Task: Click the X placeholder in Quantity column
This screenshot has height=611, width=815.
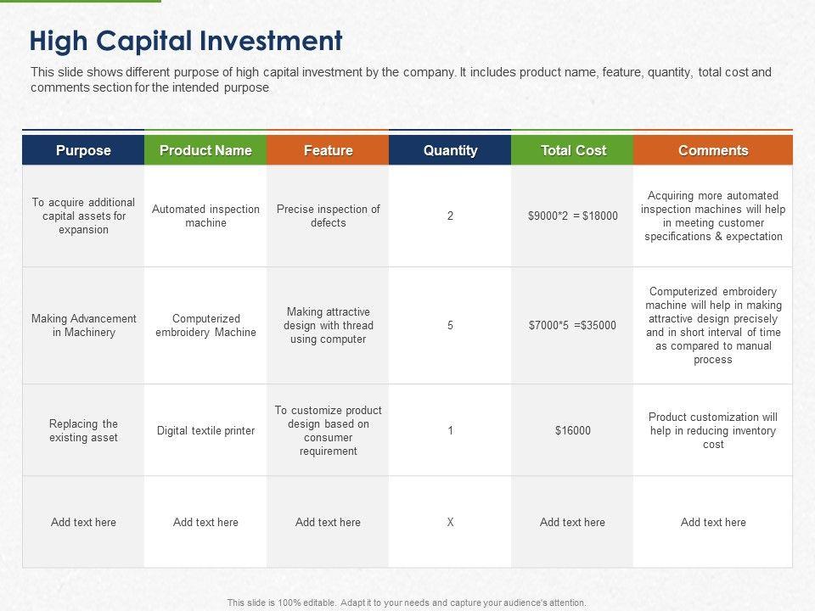Action: coord(450,523)
